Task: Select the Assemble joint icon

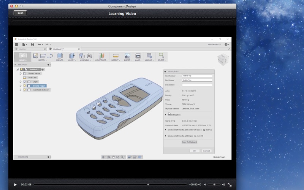Action: coord(89,55)
